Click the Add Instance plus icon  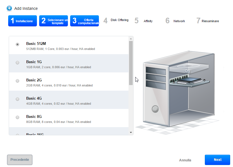pos(9,8)
